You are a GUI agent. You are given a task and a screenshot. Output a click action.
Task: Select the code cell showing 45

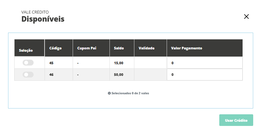tap(51, 63)
